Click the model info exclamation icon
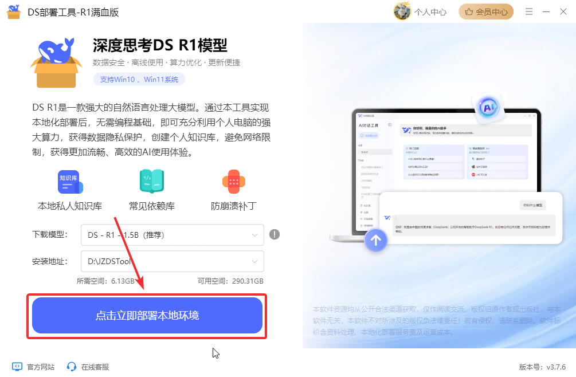This screenshot has height=377, width=576. [x=275, y=234]
